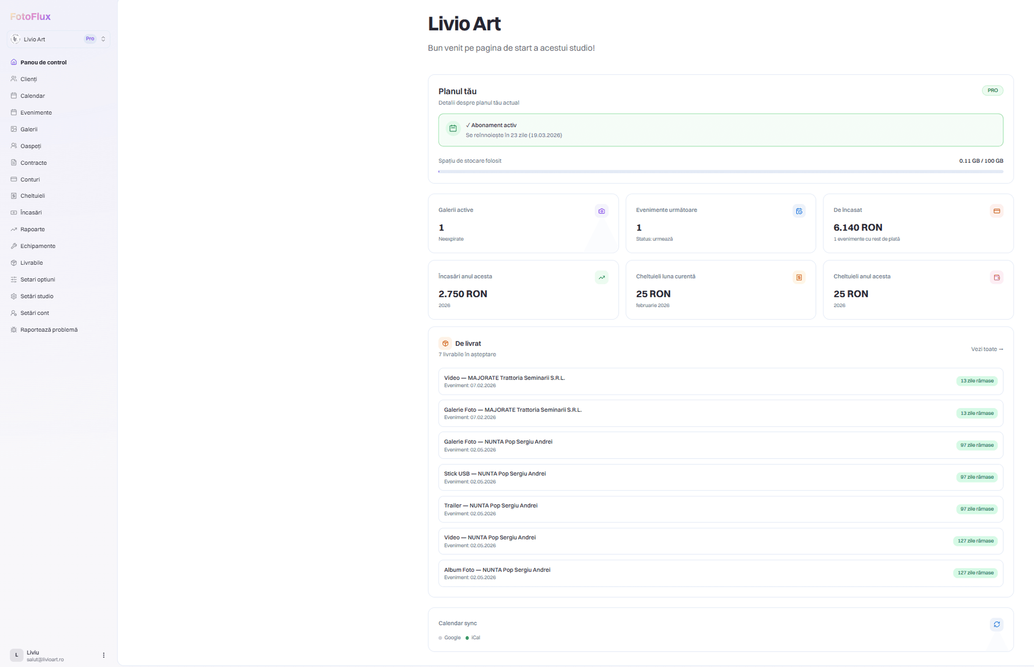Toggle the iCal calendar sync indicator
This screenshot has height=667, width=1034.
473,638
